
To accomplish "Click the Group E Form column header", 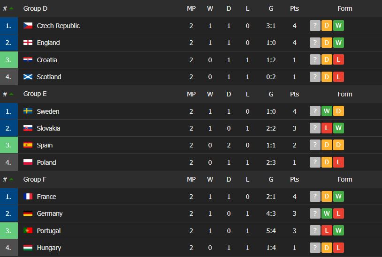I will [345, 94].
